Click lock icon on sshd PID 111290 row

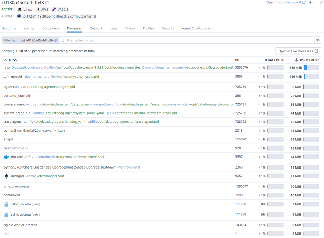coord(7,204)
